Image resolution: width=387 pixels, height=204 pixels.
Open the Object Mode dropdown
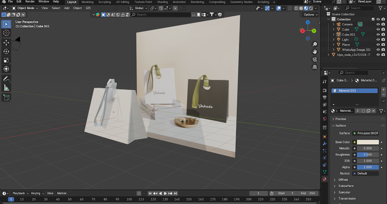[25, 8]
